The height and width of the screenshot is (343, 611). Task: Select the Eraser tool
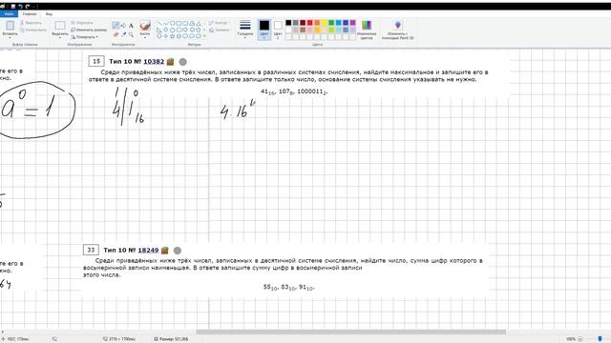tap(116, 34)
